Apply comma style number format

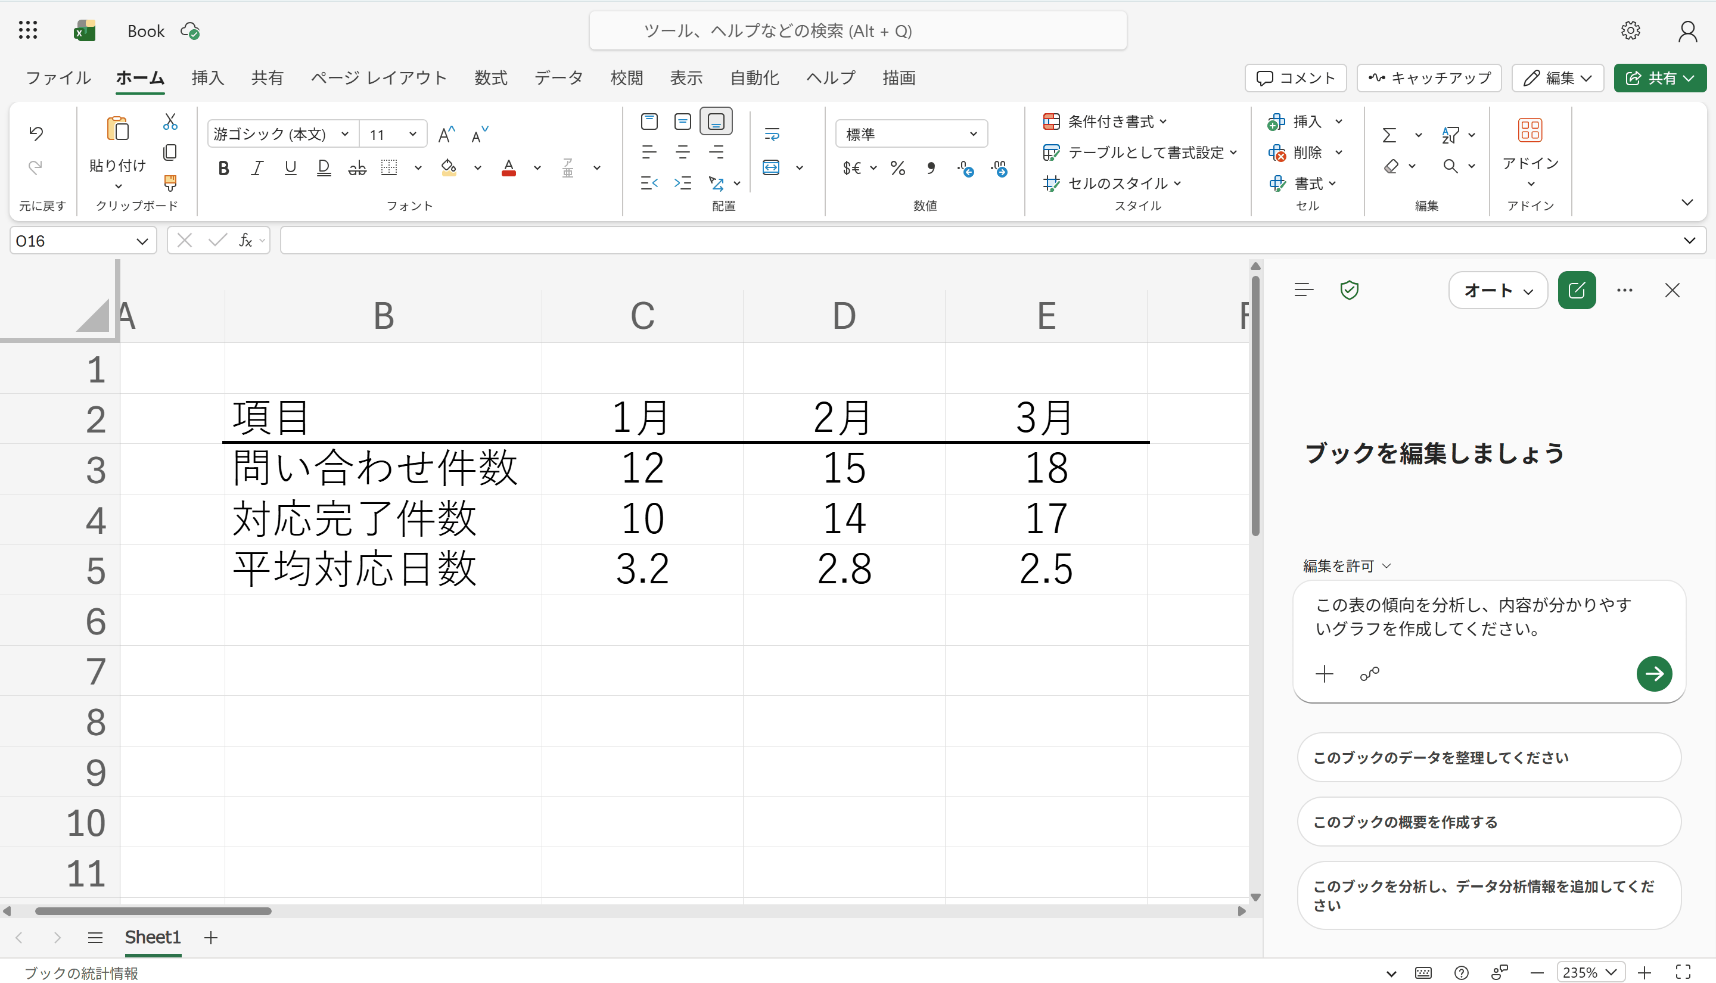[x=931, y=167]
